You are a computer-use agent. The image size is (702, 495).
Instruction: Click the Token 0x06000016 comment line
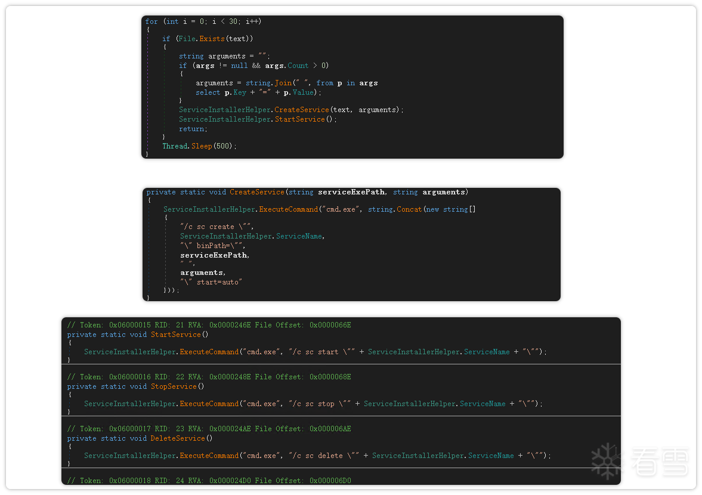209,377
